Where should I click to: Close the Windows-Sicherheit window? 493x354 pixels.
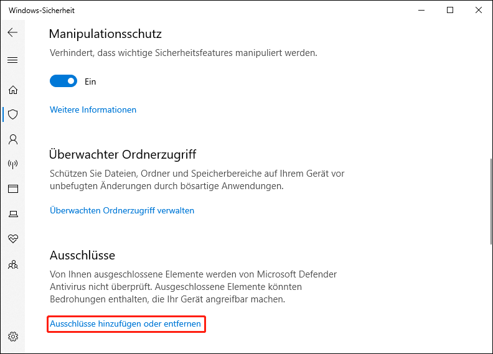(478, 10)
